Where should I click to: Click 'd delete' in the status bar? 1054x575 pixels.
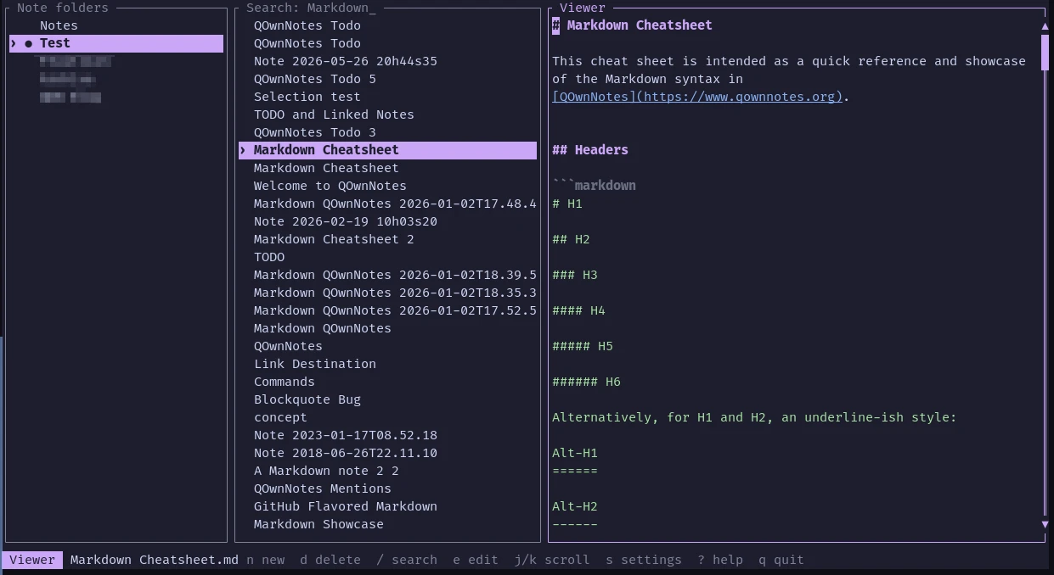pyautogui.click(x=330, y=560)
